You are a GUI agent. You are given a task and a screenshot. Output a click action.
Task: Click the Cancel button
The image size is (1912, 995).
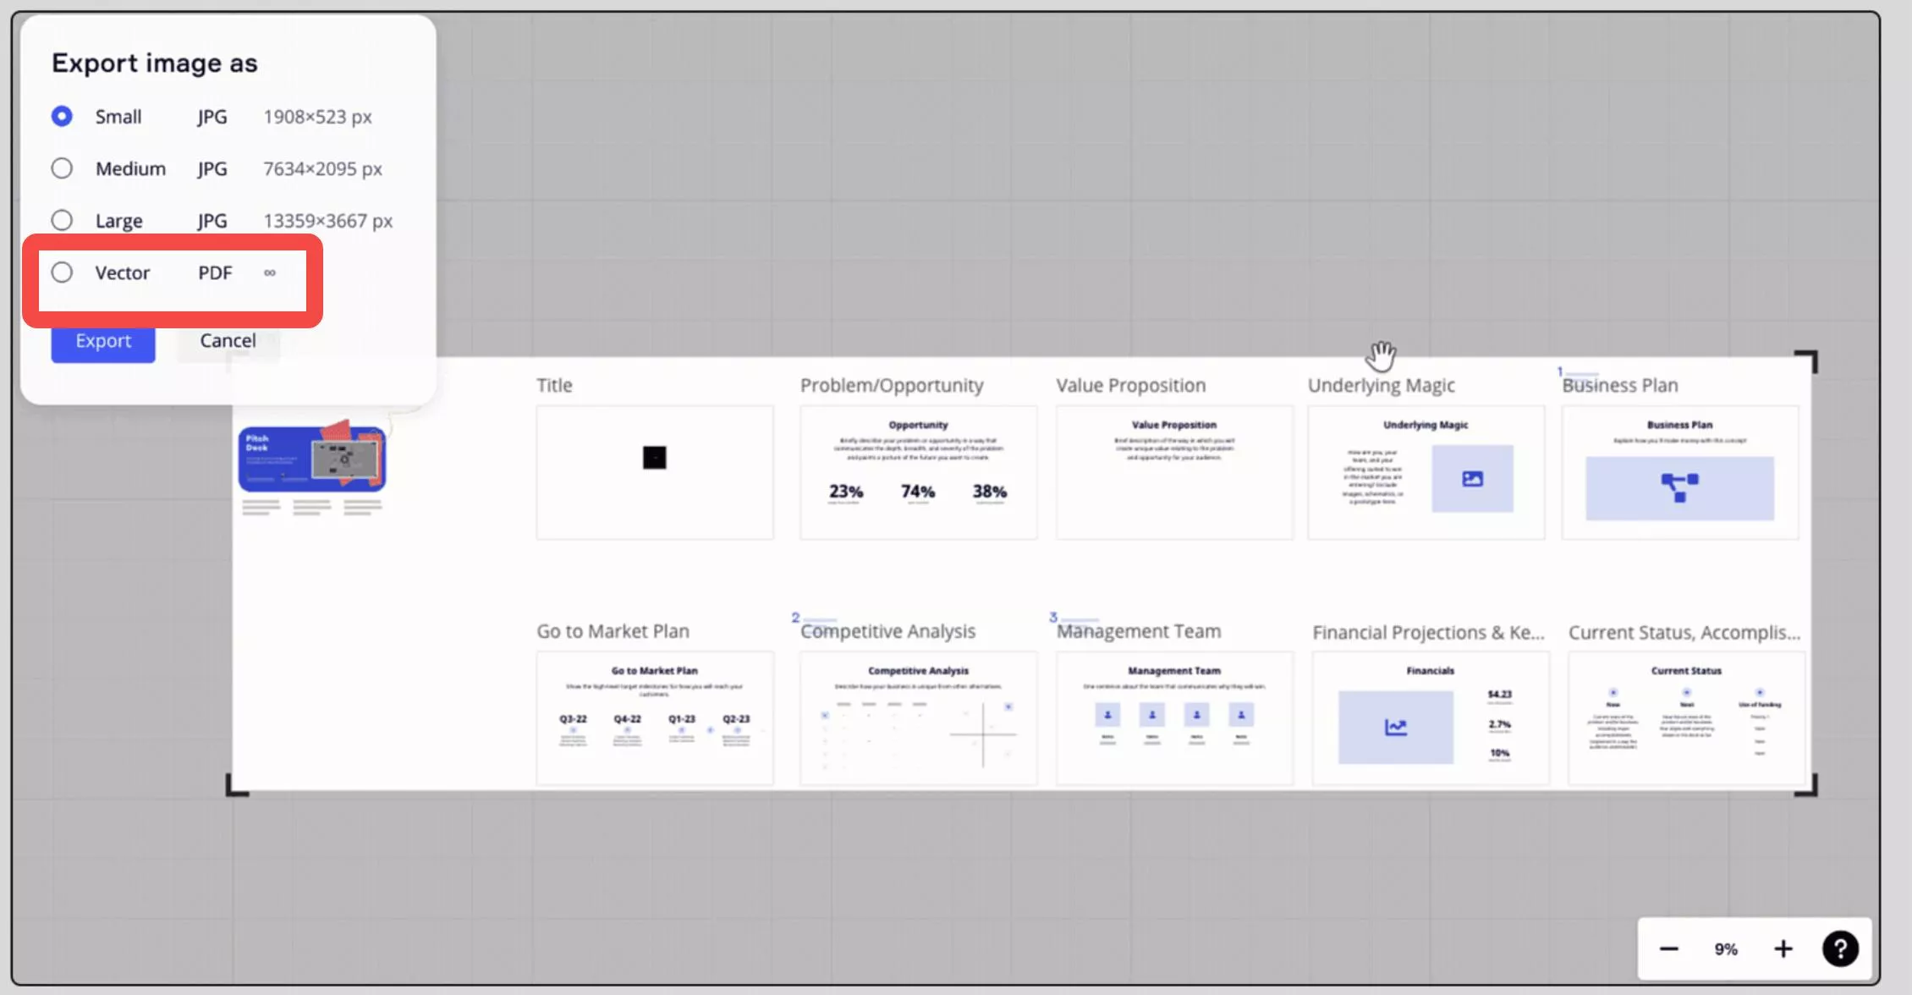click(228, 340)
